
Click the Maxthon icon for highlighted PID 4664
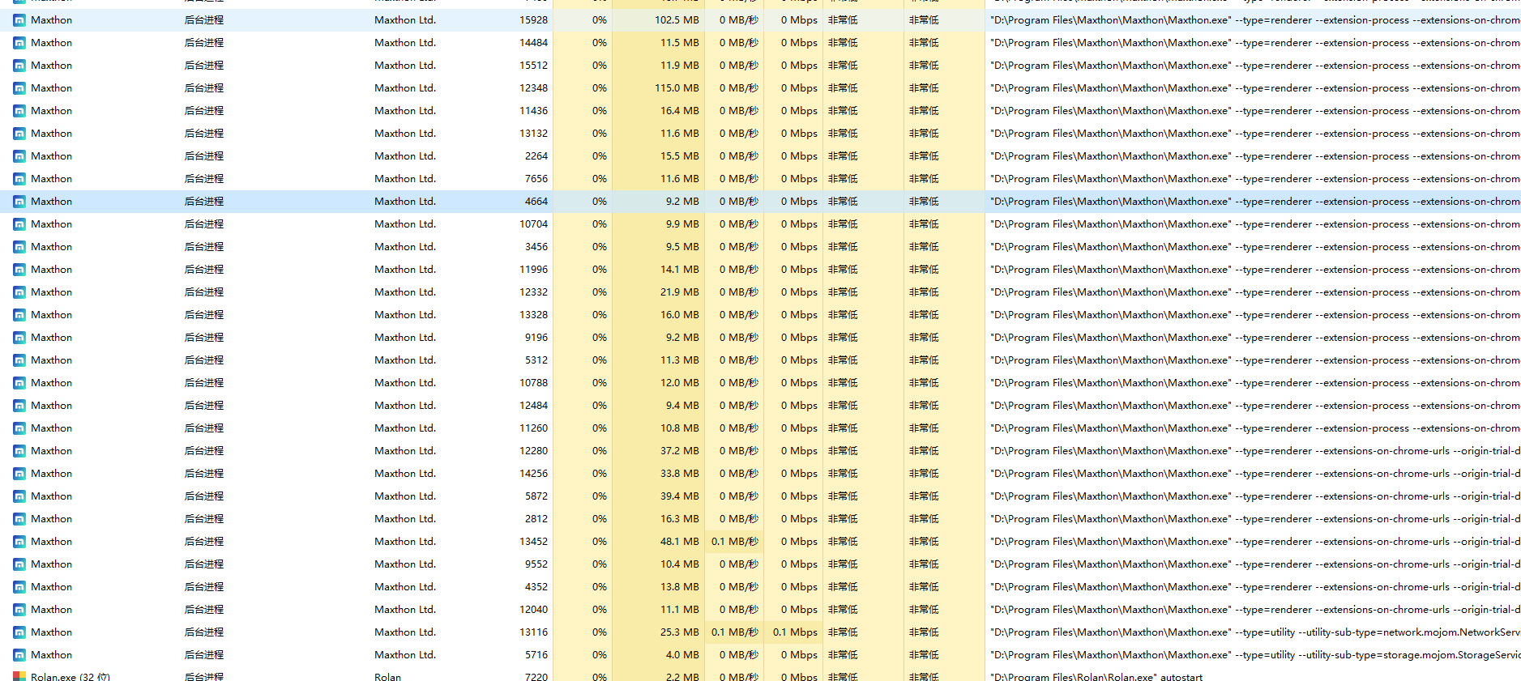click(x=19, y=202)
